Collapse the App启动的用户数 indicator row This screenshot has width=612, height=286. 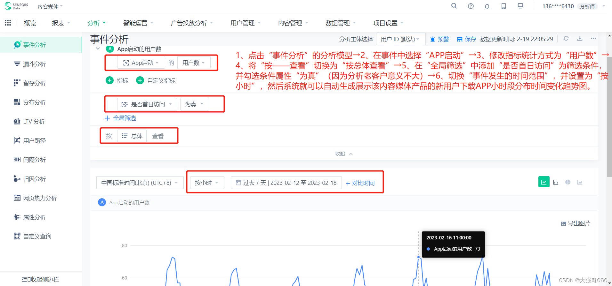coord(98,49)
